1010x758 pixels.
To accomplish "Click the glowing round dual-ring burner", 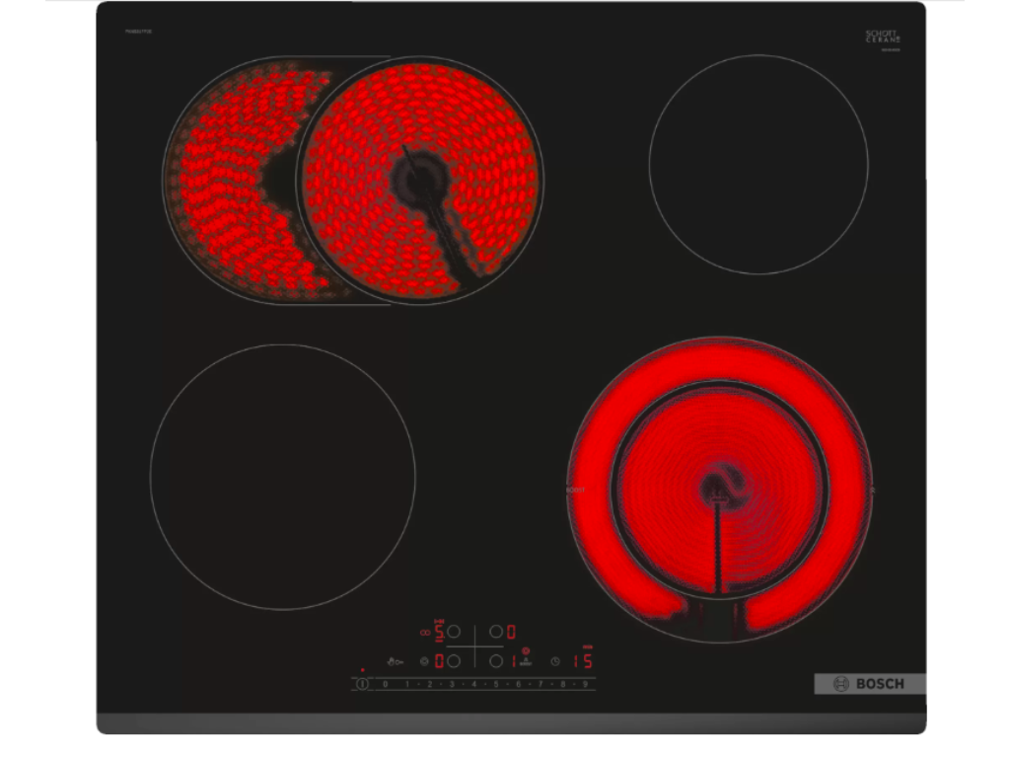I will [720, 490].
